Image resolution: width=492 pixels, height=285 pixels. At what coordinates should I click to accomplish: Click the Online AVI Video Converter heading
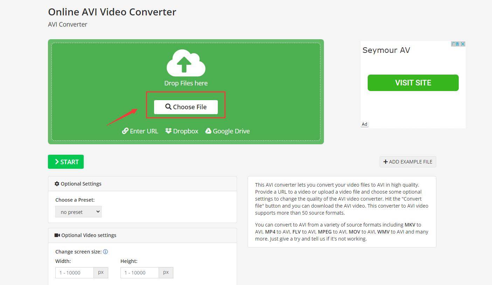click(112, 12)
